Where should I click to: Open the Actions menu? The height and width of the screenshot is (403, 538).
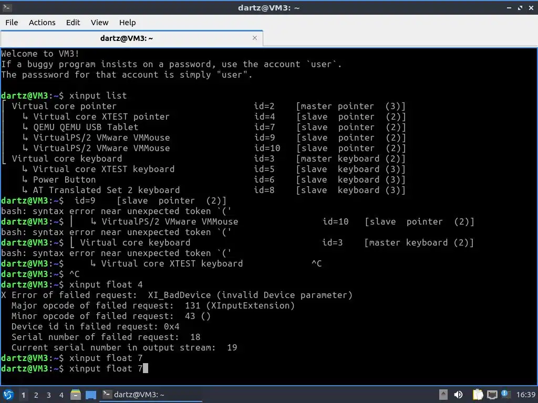click(x=42, y=23)
